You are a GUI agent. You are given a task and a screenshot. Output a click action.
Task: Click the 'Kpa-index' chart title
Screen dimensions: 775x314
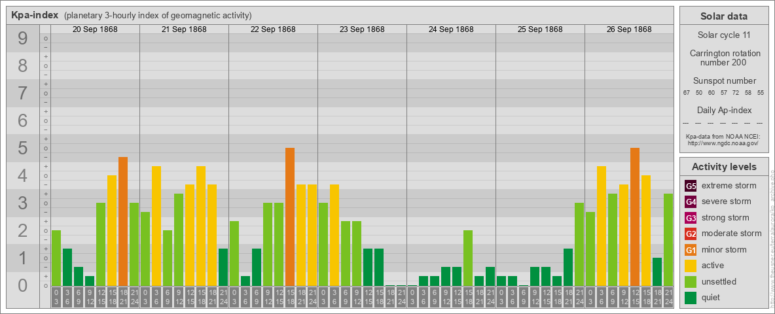pyautogui.click(x=35, y=15)
